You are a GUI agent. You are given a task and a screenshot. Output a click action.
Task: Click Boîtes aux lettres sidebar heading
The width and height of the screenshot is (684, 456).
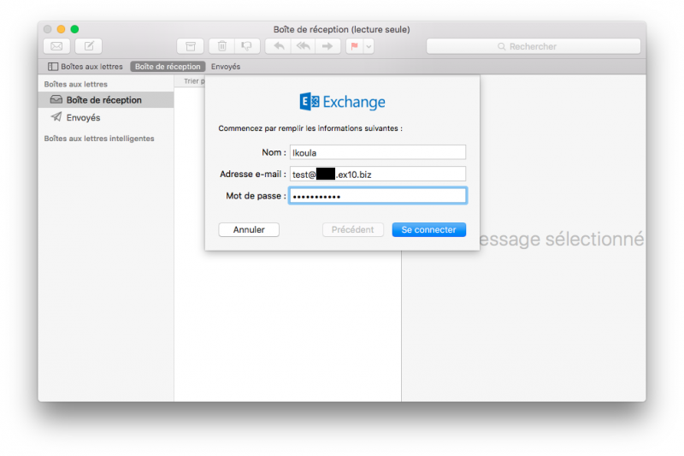75,84
